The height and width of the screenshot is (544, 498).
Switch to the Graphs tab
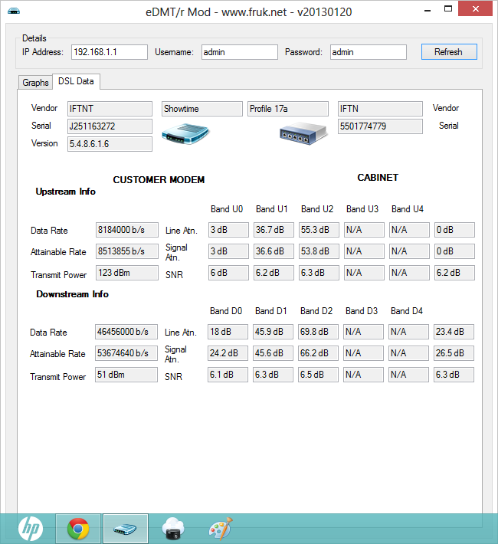(35, 83)
